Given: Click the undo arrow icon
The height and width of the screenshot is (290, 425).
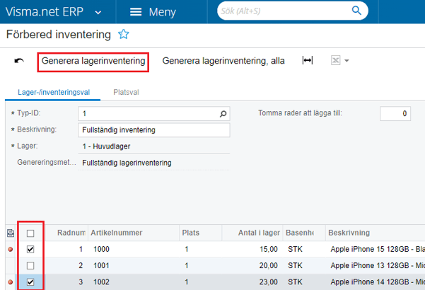Looking at the screenshot, I should [x=19, y=61].
